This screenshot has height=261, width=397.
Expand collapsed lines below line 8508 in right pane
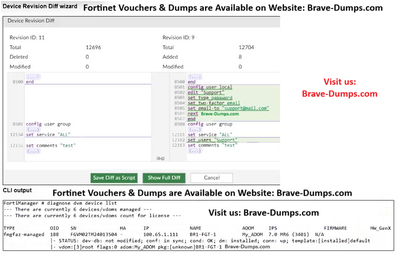coord(195,129)
